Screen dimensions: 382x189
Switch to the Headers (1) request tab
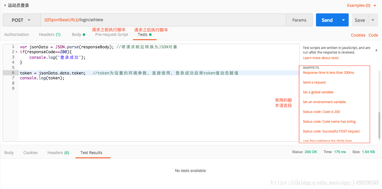[x=50, y=35]
